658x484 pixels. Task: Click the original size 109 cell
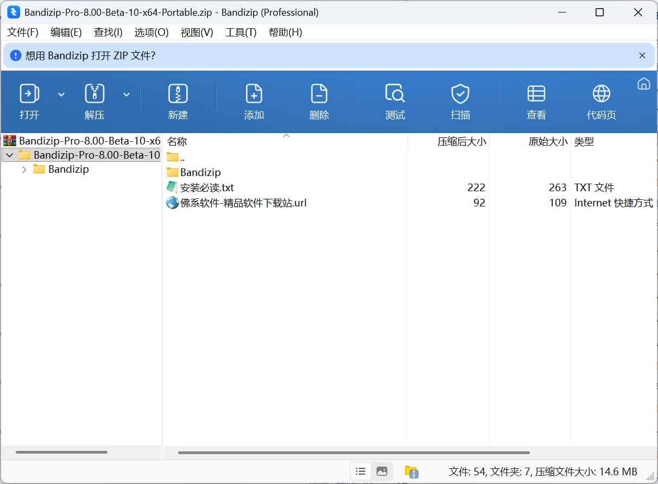[558, 203]
